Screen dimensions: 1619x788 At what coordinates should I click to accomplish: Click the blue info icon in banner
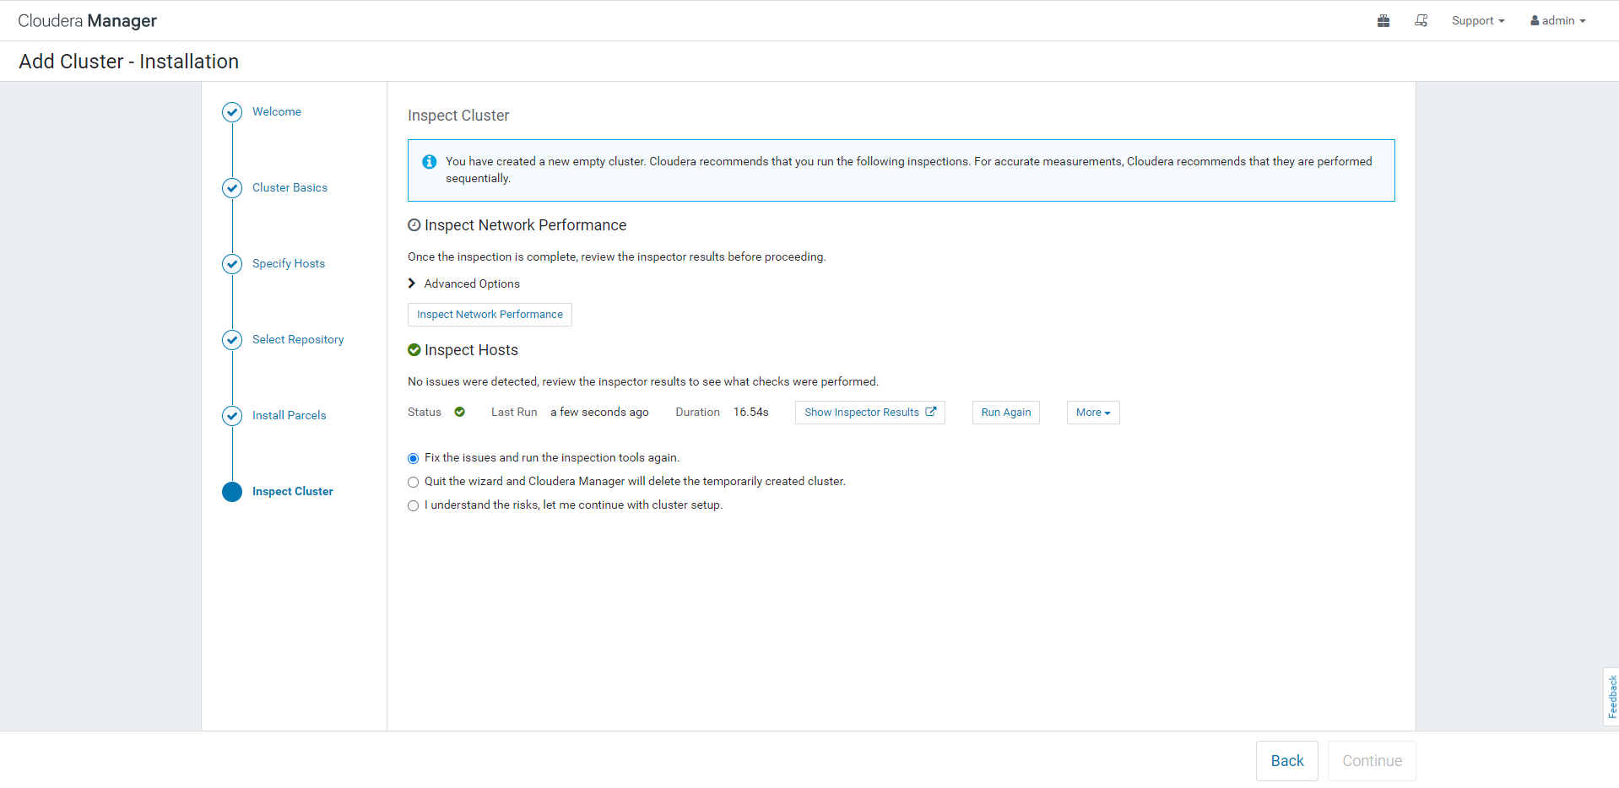(430, 161)
